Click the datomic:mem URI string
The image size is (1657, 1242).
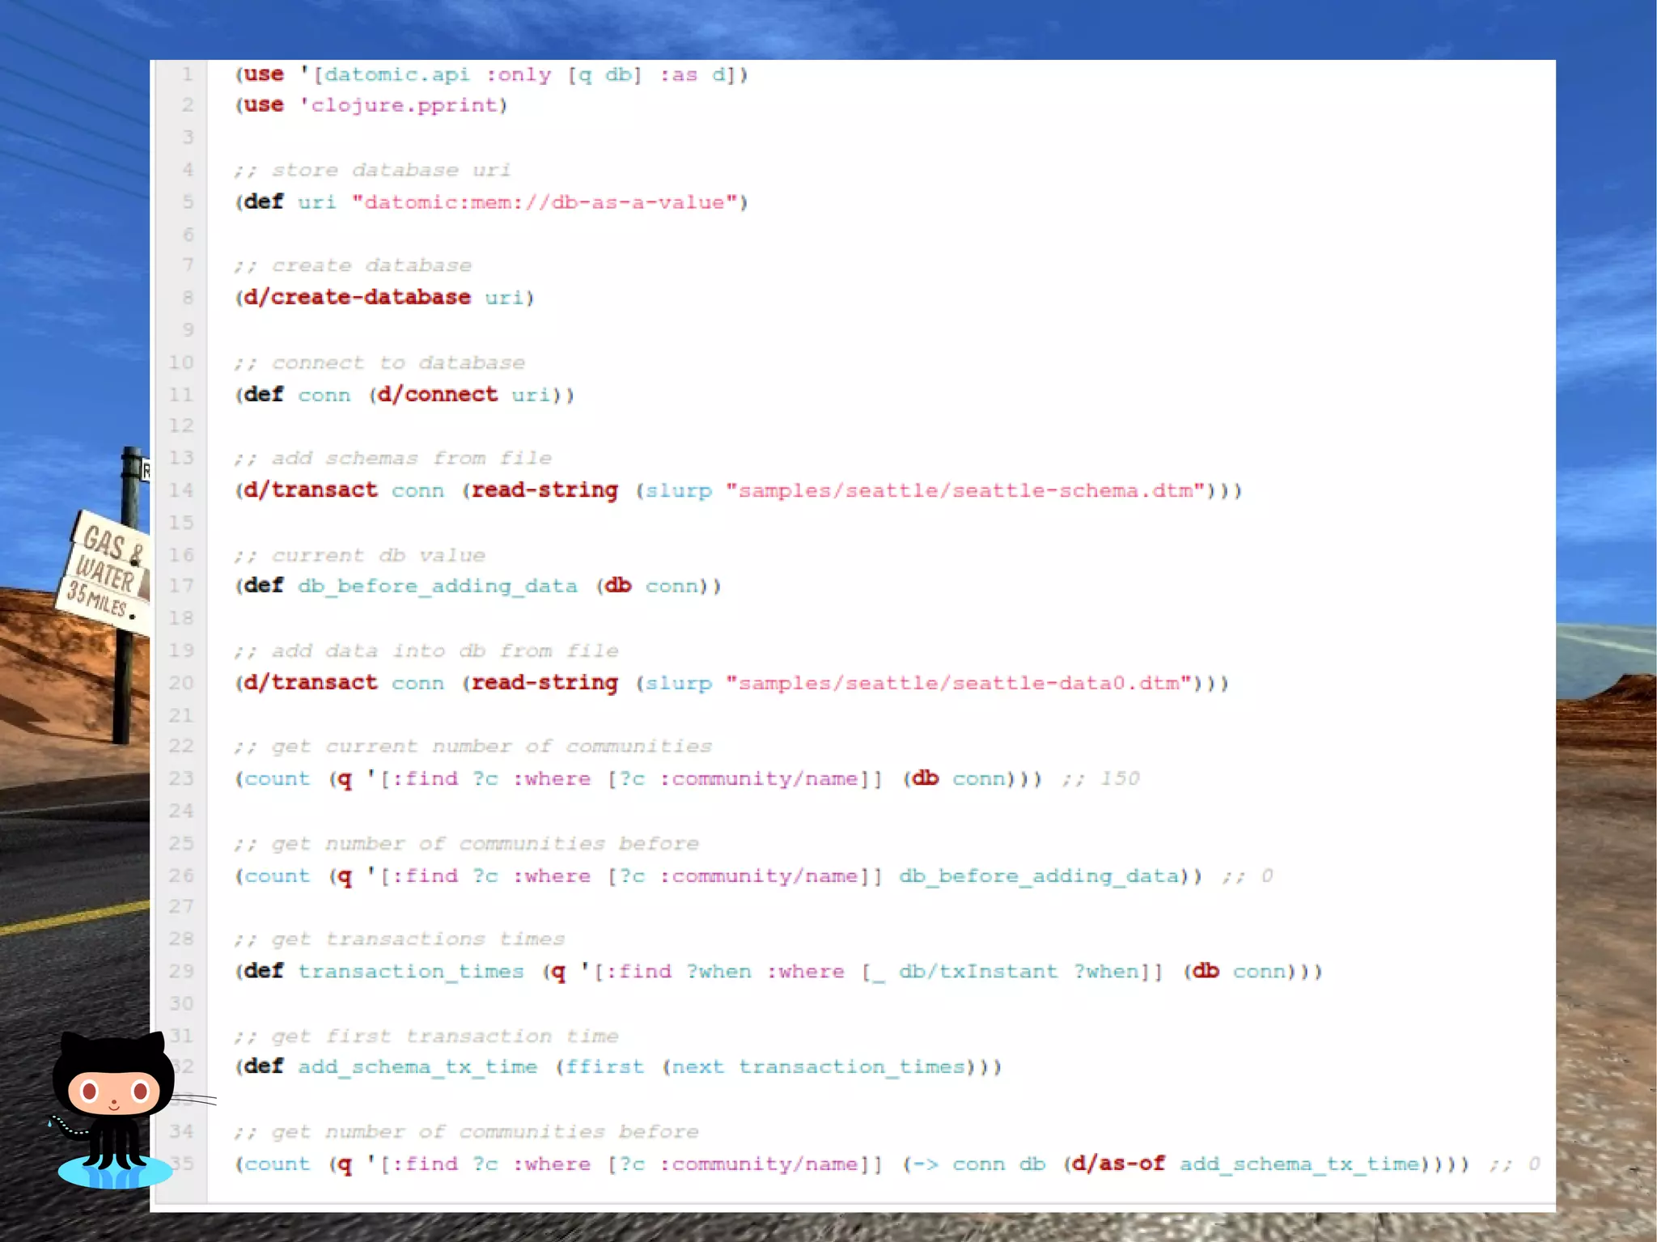(x=544, y=202)
